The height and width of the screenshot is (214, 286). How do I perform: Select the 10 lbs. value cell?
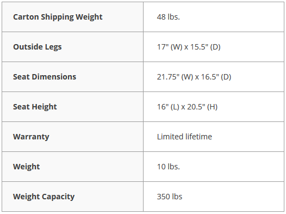click(213, 167)
